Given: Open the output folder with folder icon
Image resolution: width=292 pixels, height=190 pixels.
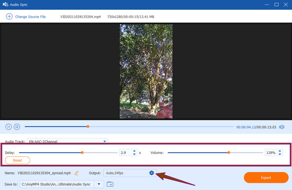Looking at the screenshot, I should click(x=110, y=184).
